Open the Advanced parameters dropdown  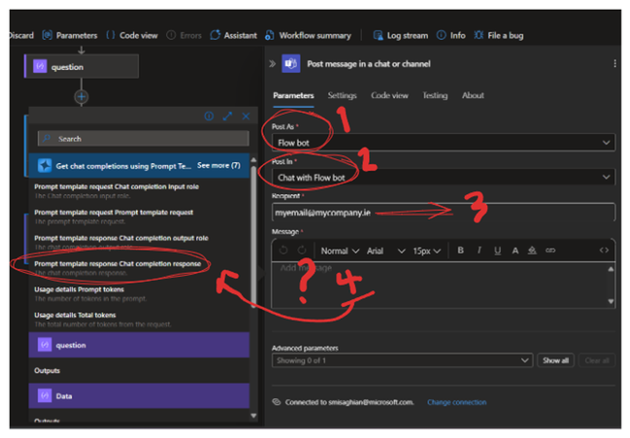point(402,360)
